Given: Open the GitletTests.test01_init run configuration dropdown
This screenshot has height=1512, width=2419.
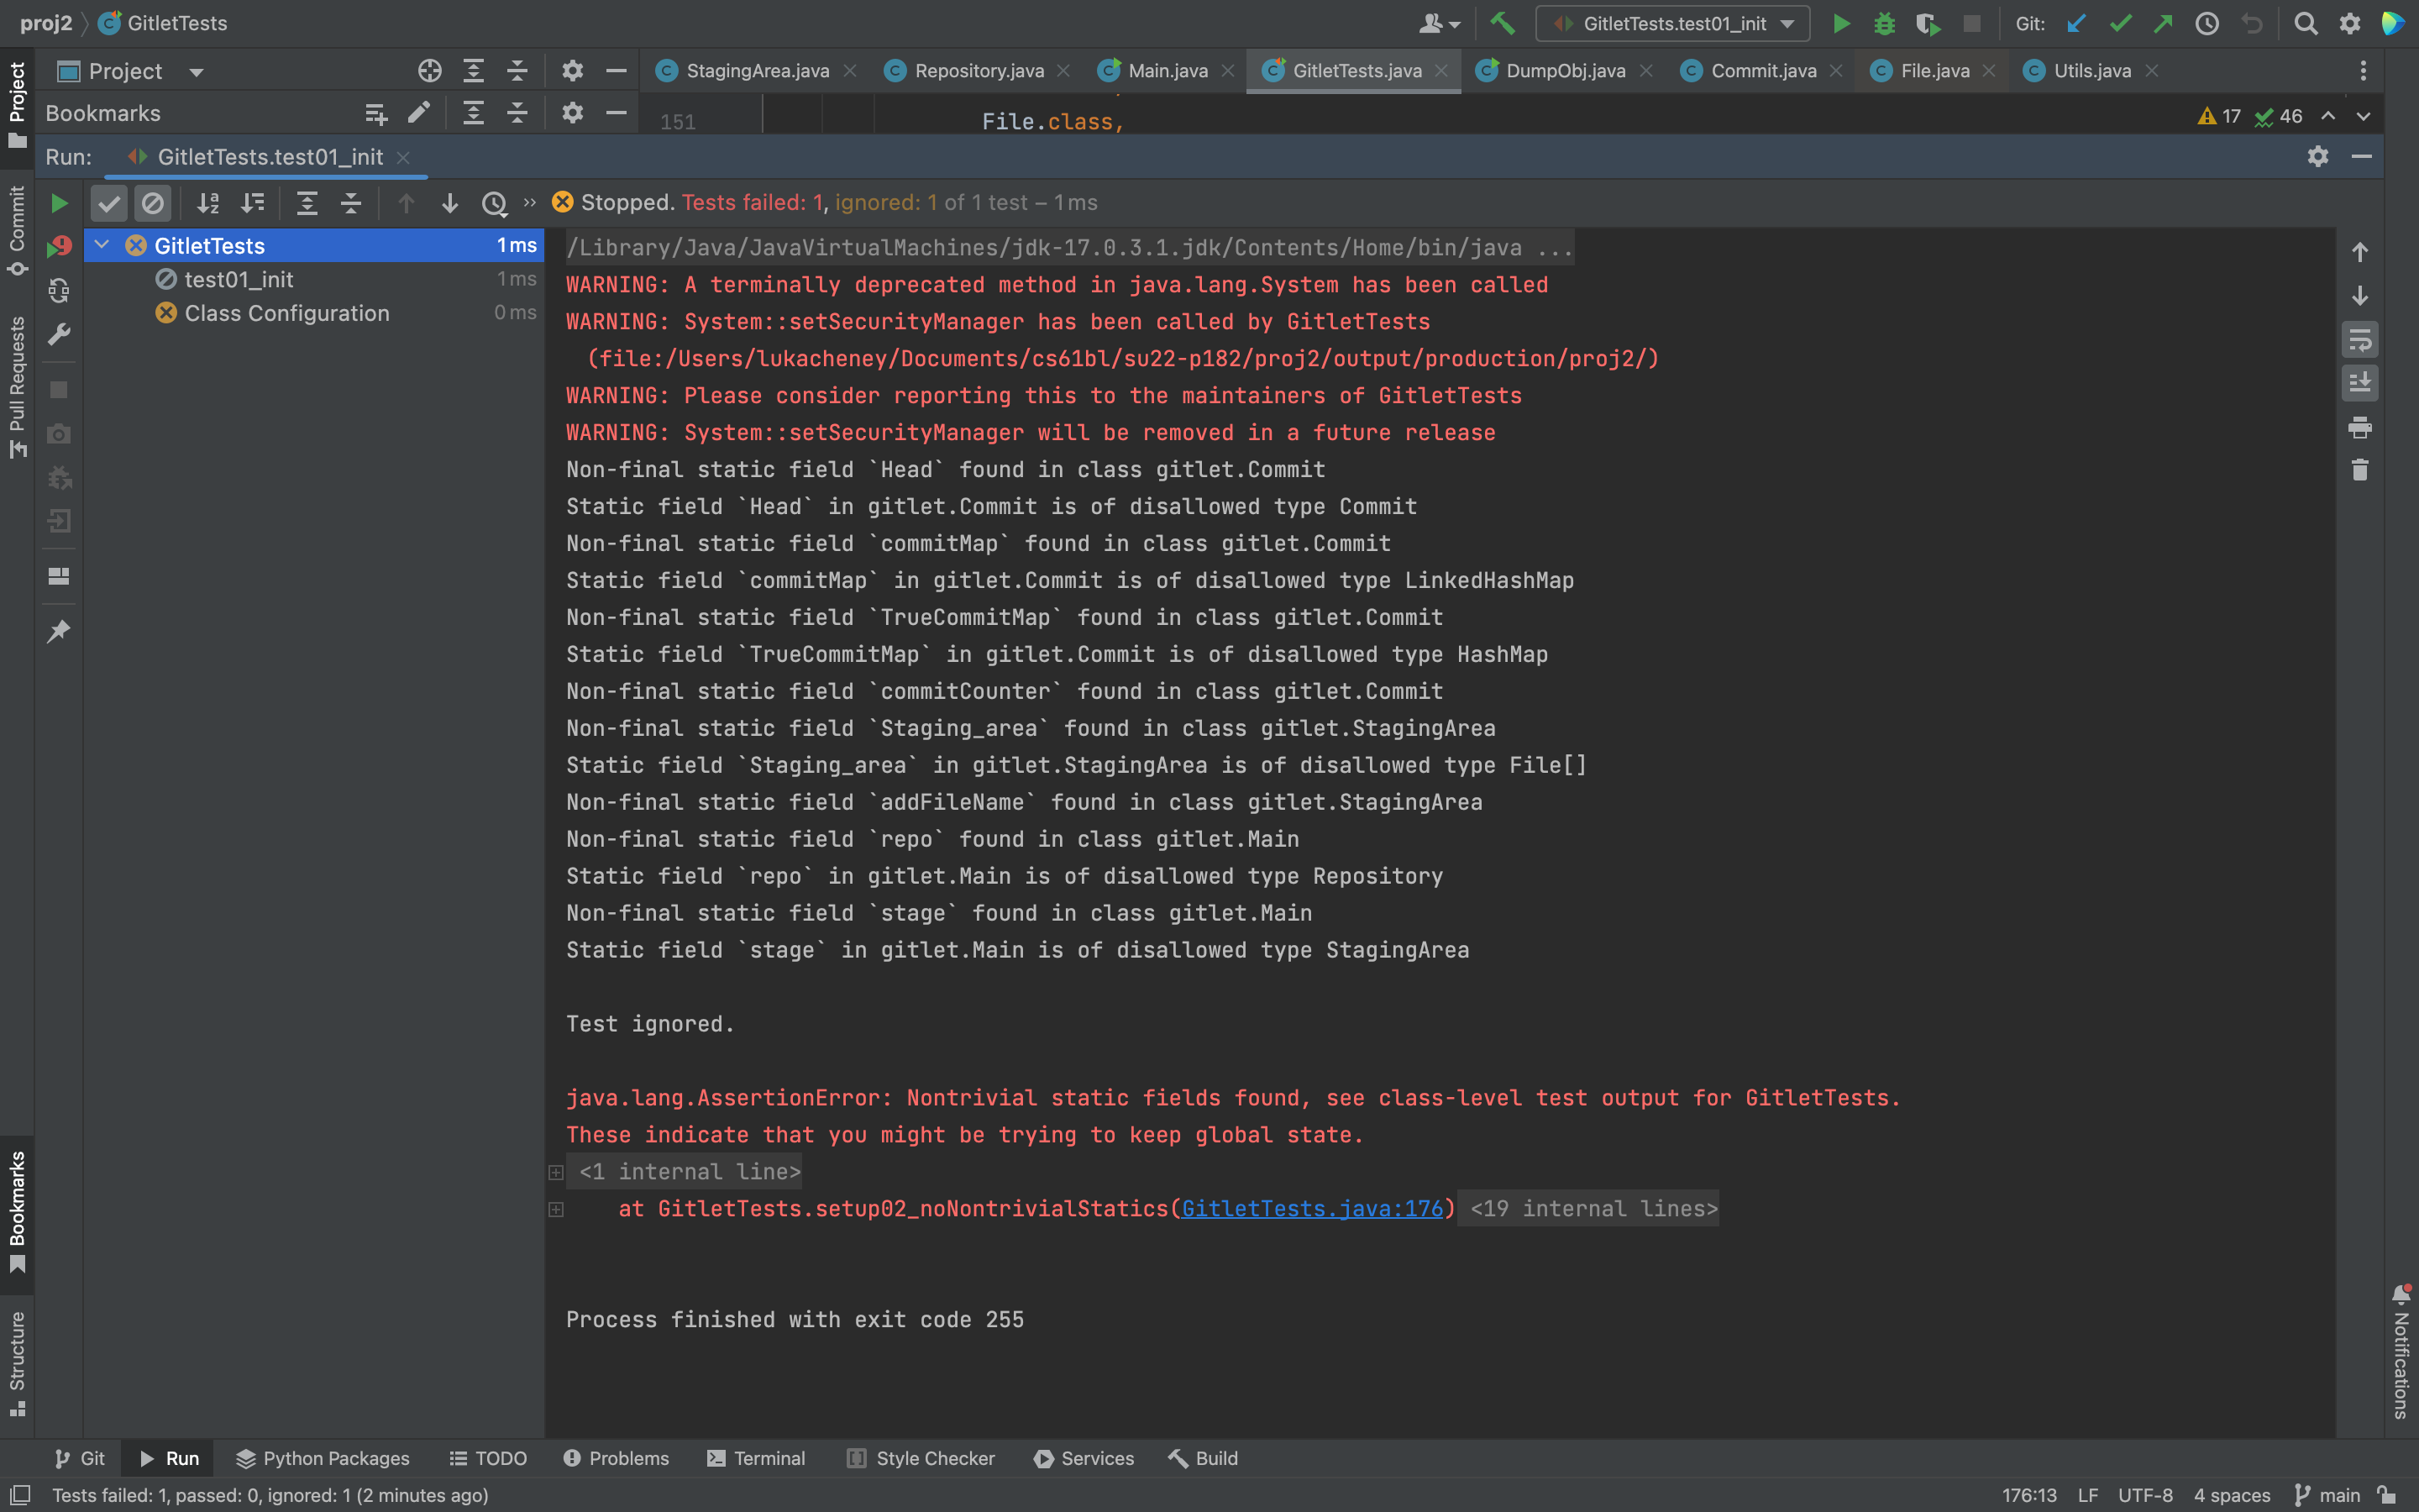Looking at the screenshot, I should coord(1673,23).
